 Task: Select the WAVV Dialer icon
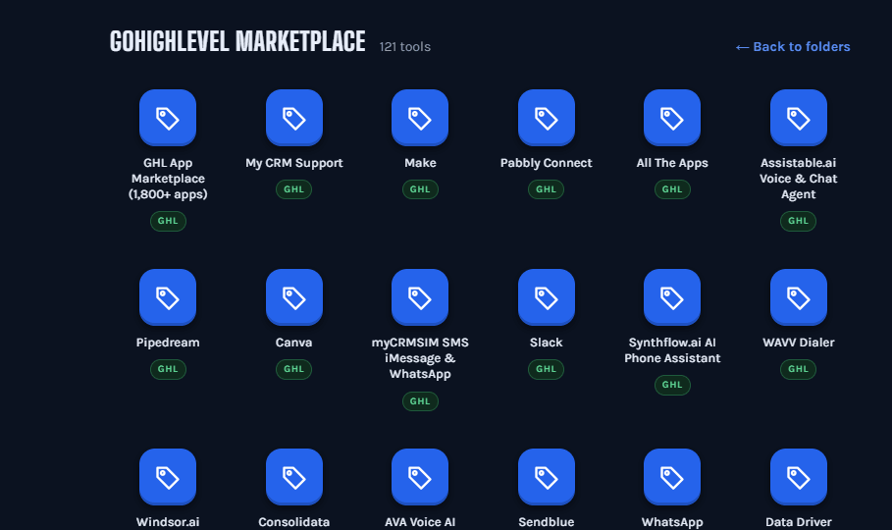pos(798,297)
